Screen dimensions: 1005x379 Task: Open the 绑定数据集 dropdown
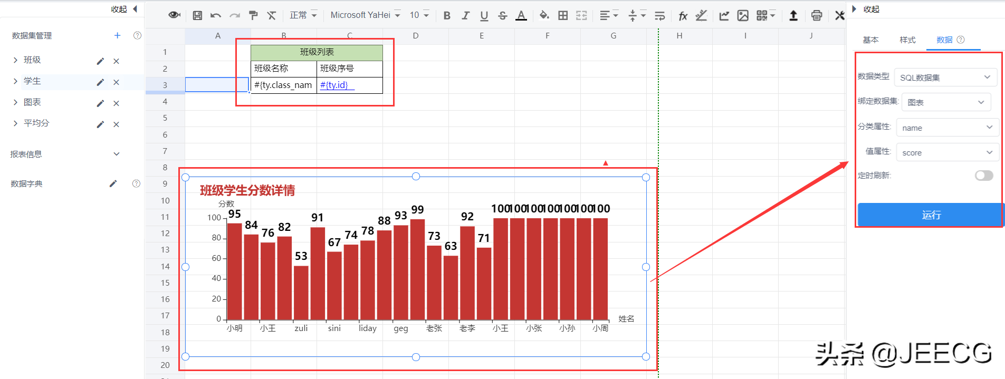[946, 102]
